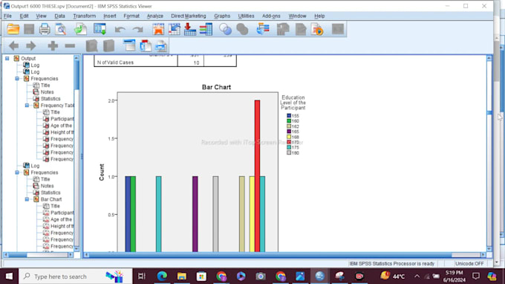Click the viewer vertical scroll down arrow
Viewport: 505px width, 284px height.
click(x=489, y=248)
